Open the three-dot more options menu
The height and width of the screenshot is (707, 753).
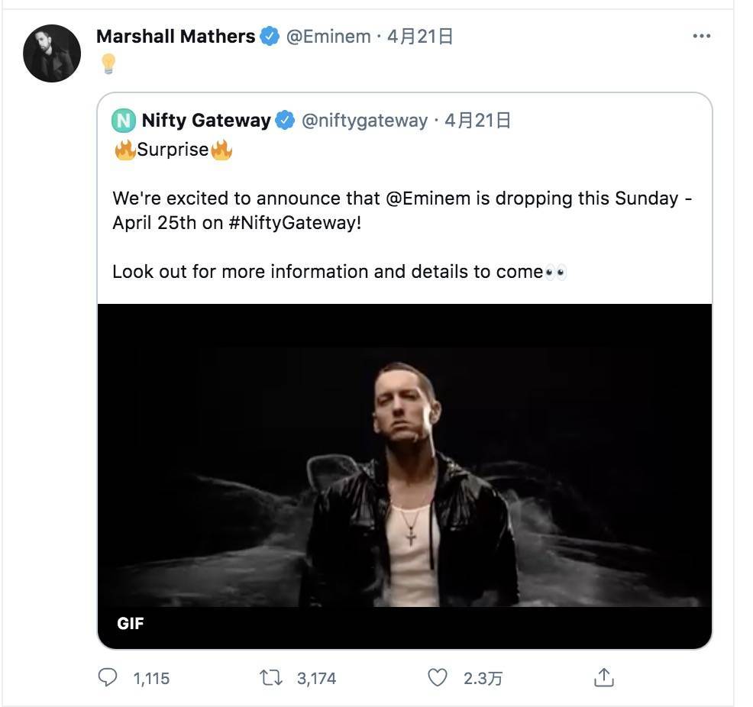click(x=701, y=37)
